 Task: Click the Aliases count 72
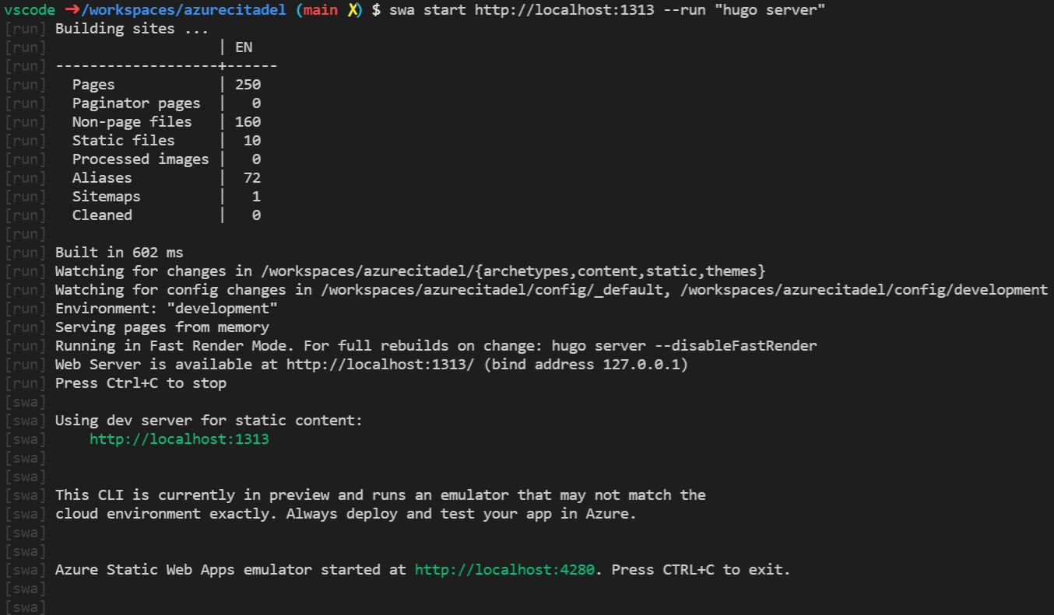[252, 178]
